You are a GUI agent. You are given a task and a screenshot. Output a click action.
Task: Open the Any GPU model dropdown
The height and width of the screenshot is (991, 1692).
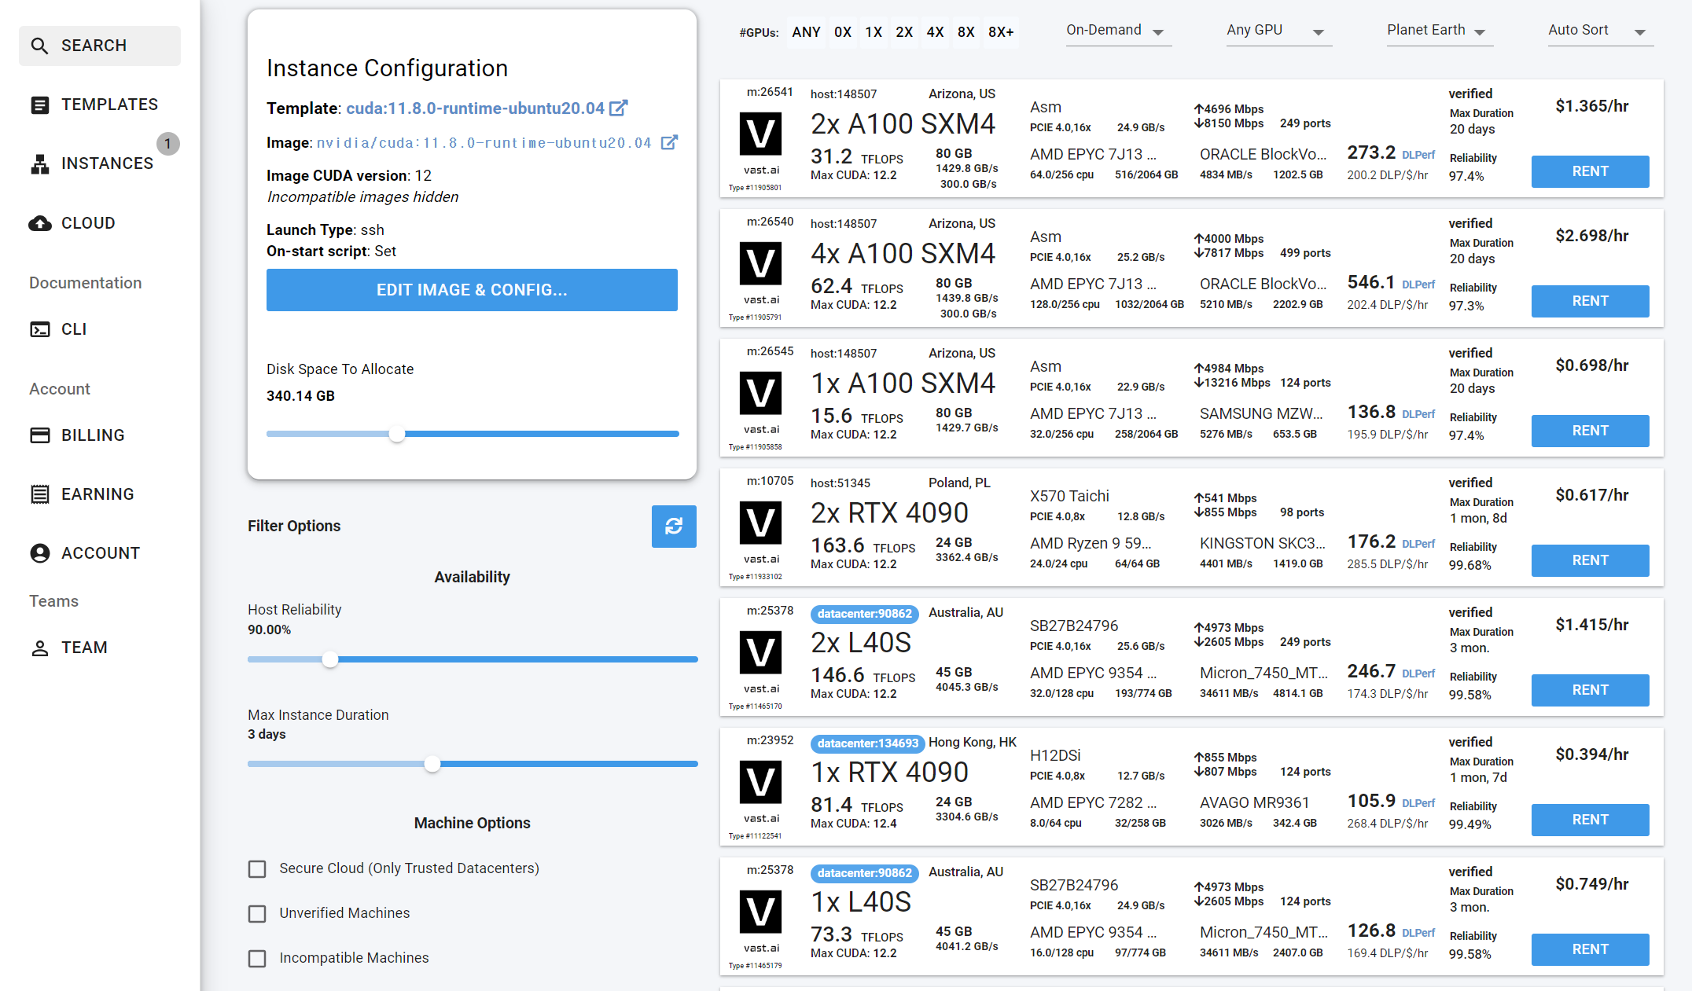[x=1278, y=31]
